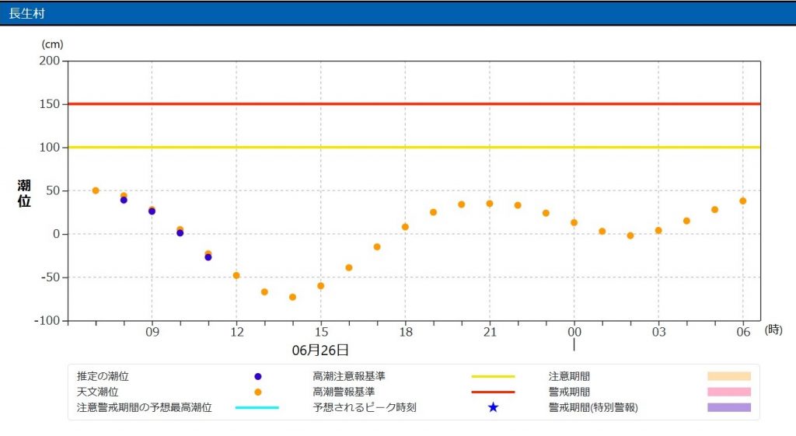The height and width of the screenshot is (436, 796).
Task: Click the orange tide point at 12 o'clock
Action: point(236,276)
